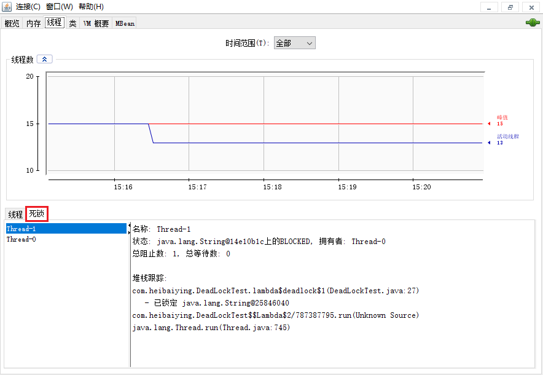Select Thread-0 in the deadlock list
543x375 pixels.
tap(21, 240)
